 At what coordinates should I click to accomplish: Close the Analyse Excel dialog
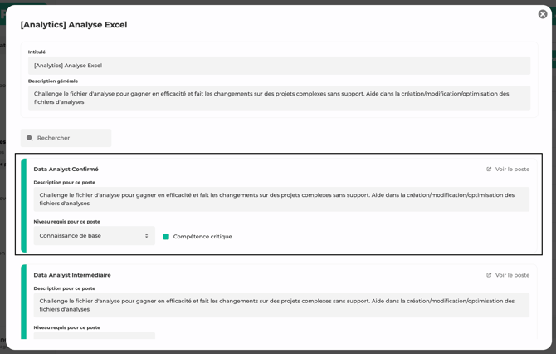pyautogui.click(x=543, y=14)
